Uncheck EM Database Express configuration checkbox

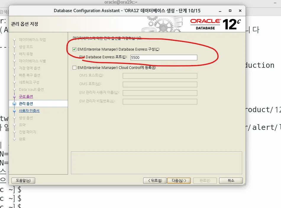click(x=74, y=49)
